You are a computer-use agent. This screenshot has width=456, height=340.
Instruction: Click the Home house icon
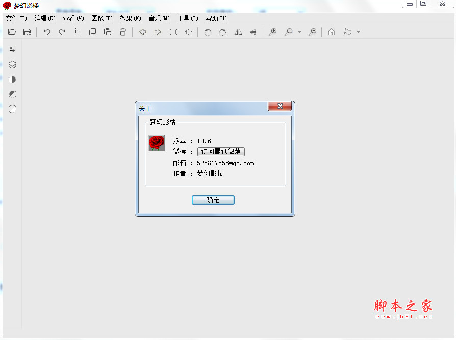pyautogui.click(x=332, y=32)
